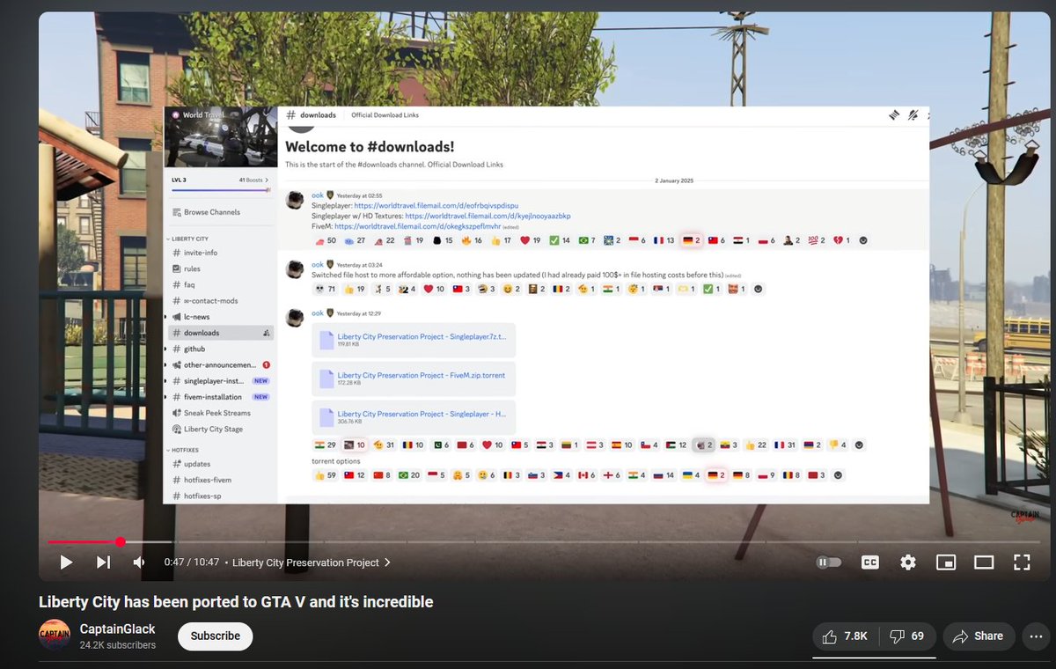Switch to miniplayer mode

click(946, 562)
